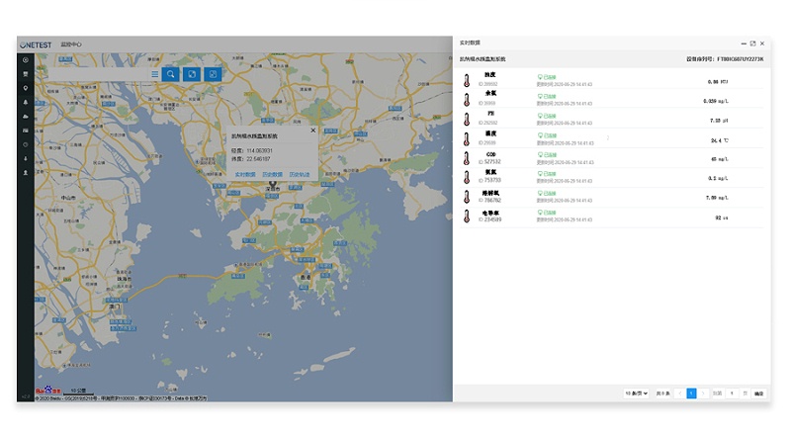
Task: Click the green connected status in the COD row
Action: pyautogui.click(x=547, y=155)
